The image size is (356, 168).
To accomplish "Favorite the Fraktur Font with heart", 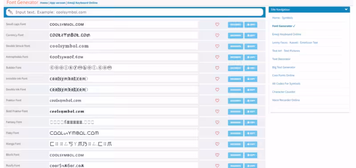I will (x=217, y=100).
